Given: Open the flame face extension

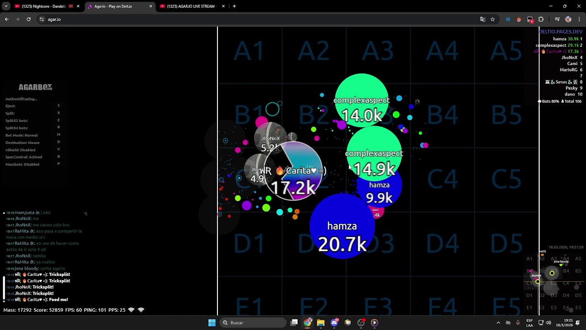Looking at the screenshot, I should coord(519,19).
